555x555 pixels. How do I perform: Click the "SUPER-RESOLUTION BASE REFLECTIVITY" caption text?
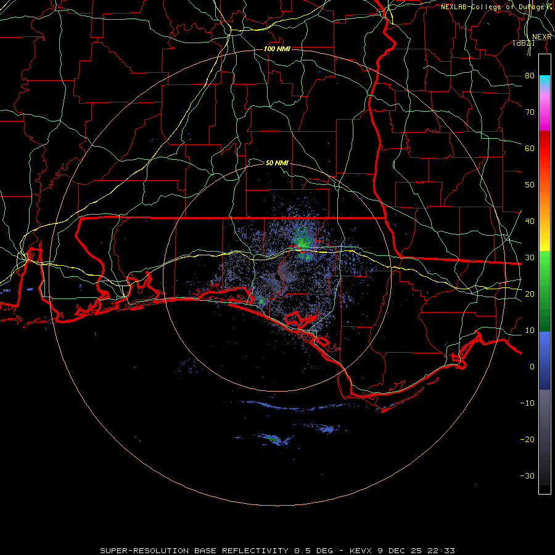tap(194, 551)
